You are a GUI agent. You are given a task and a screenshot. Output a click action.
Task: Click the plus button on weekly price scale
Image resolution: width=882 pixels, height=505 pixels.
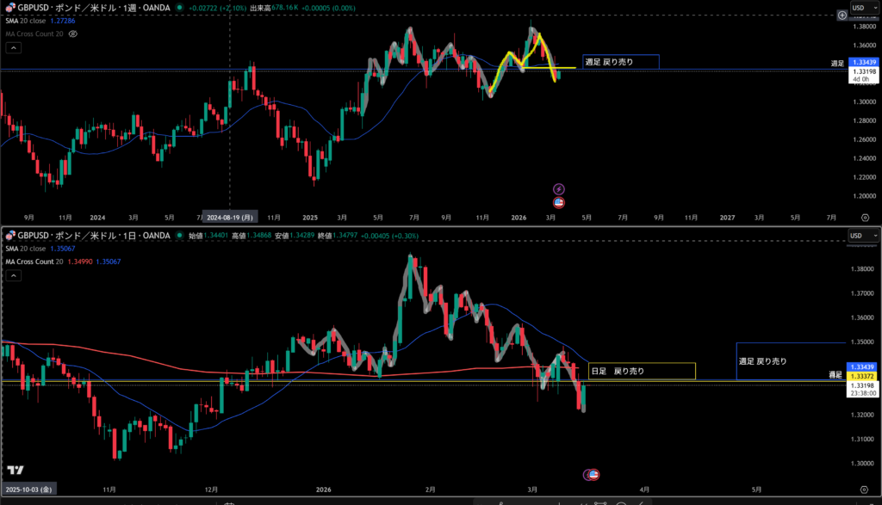tap(842, 15)
